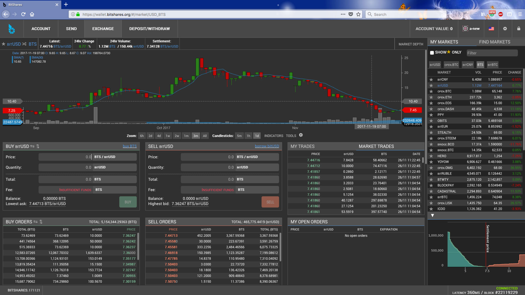This screenshot has width=525, height=295.
Task: Open Adblock Plus extension icon
Action: [501, 14]
